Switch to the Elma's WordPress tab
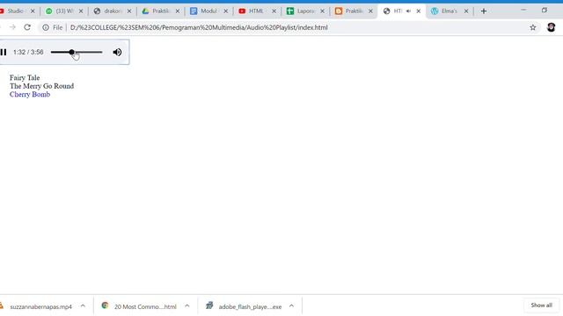Image resolution: width=563 pixels, height=316 pixels. coord(449,11)
